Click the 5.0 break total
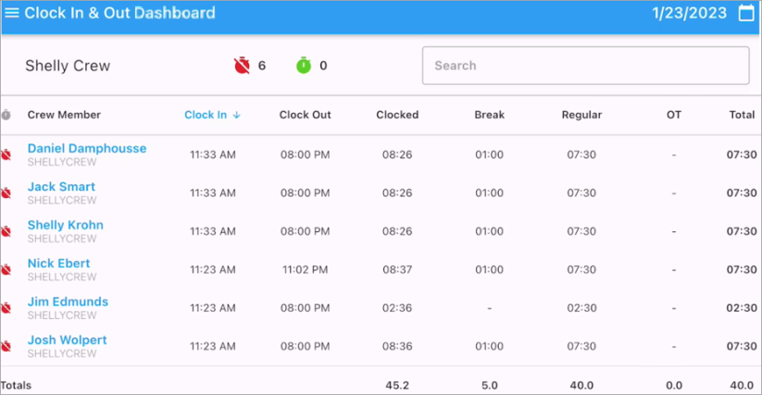The width and height of the screenshot is (762, 395). 490,386
